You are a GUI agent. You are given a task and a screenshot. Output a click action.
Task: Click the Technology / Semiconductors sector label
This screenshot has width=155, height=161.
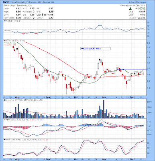(18, 6)
